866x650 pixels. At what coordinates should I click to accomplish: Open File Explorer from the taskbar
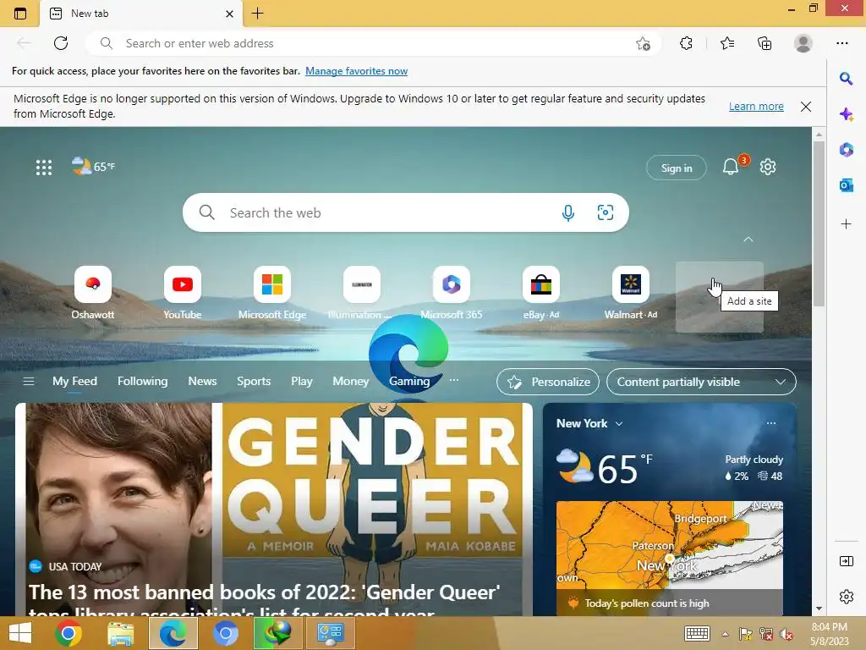pos(120,633)
